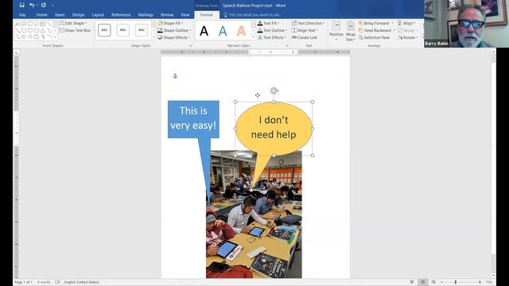Click Draw Text Box
The image size is (509, 286).
(75, 30)
